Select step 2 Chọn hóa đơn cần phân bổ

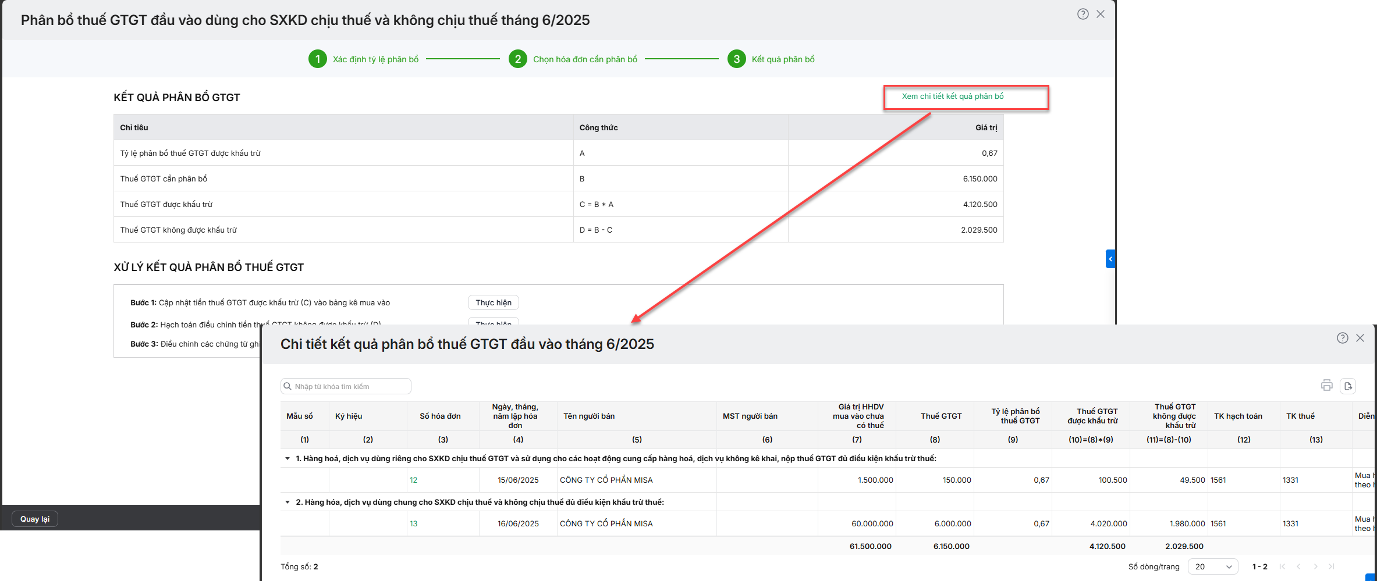pos(573,59)
